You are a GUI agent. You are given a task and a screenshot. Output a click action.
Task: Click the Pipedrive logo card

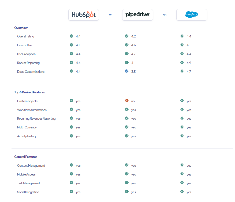point(137,15)
